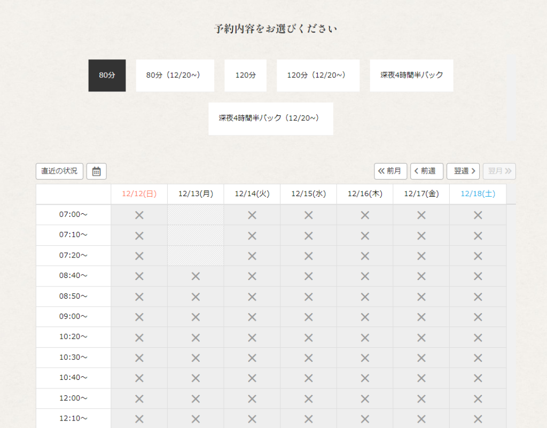Image resolution: width=547 pixels, height=428 pixels.
Task: Go to previous month with 前月
Action: [x=390, y=172]
